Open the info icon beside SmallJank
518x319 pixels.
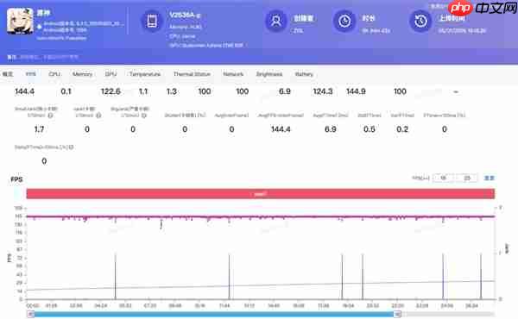[50, 116]
